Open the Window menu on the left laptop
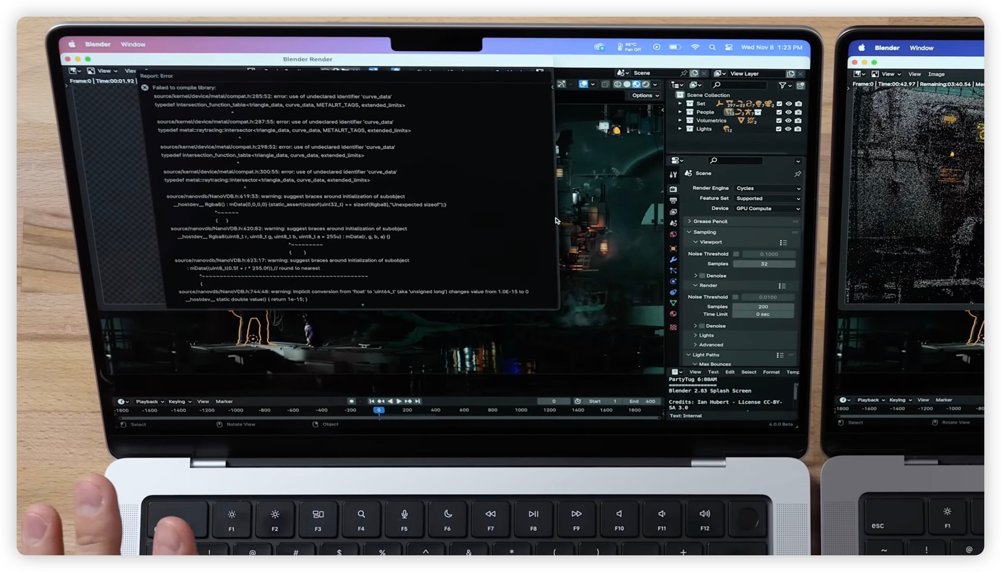Screen dimensions: 1001x572 pos(133,44)
